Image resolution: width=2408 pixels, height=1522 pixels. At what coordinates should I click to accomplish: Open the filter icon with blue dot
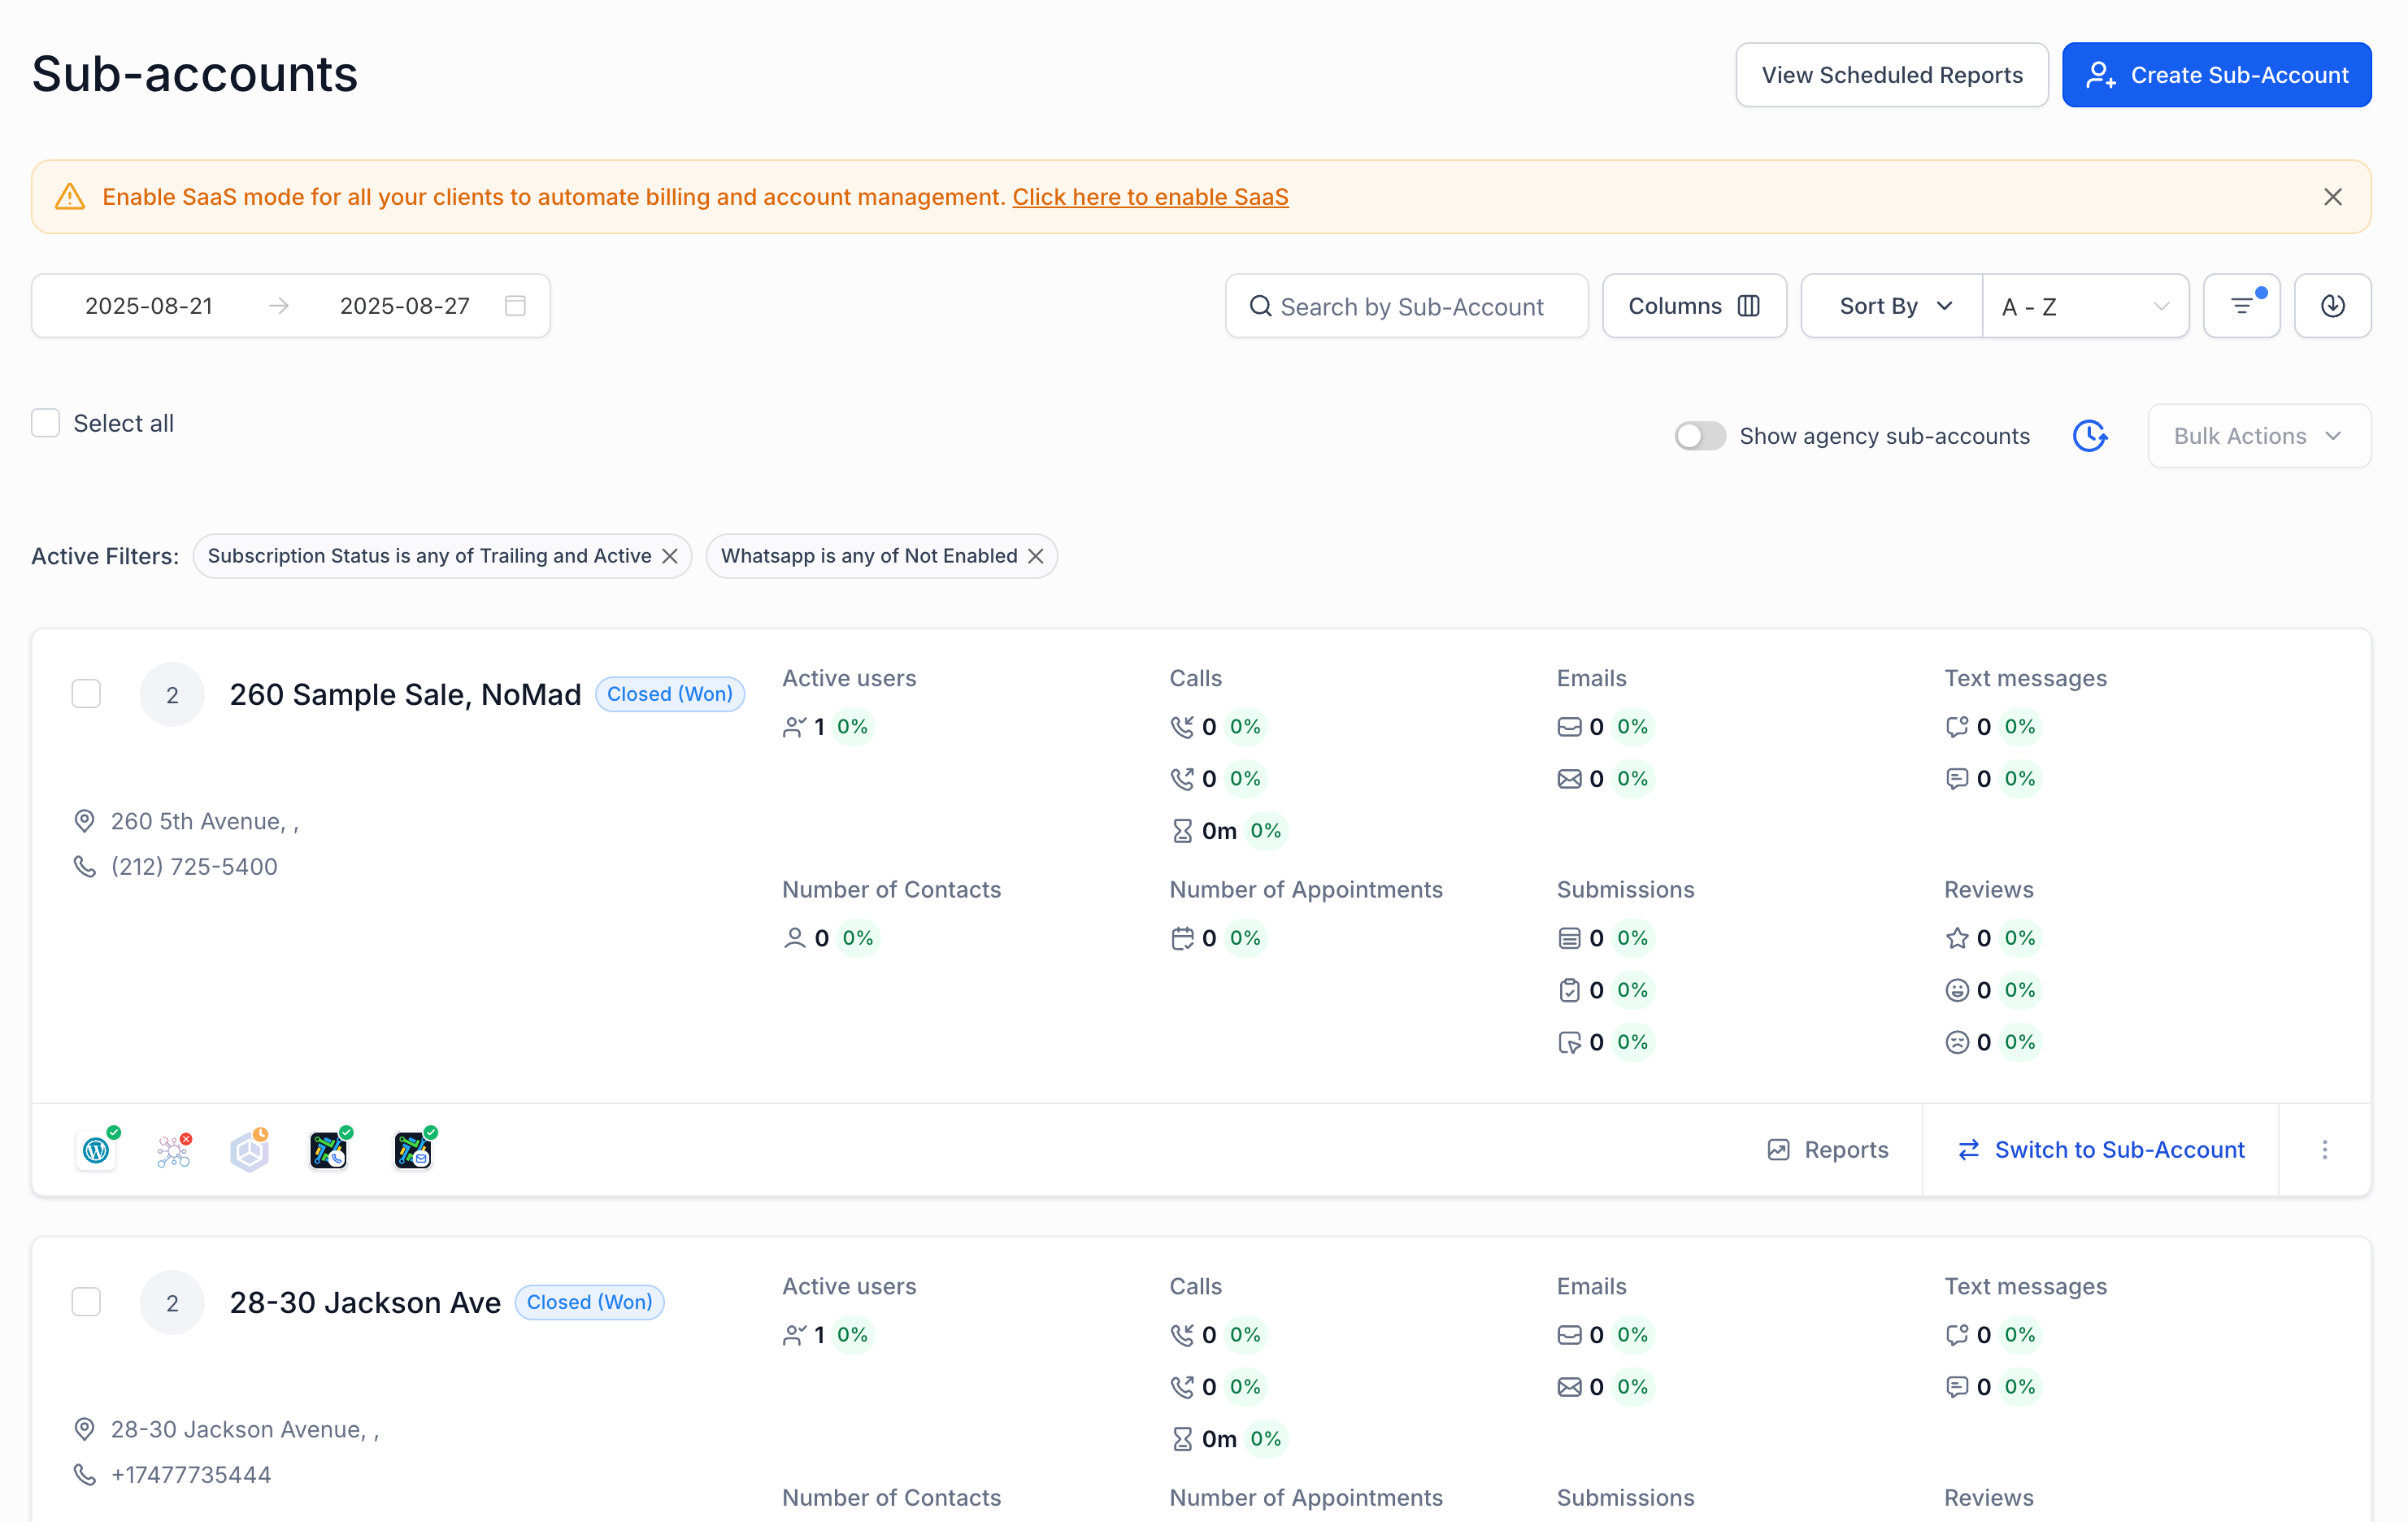pyautogui.click(x=2241, y=306)
